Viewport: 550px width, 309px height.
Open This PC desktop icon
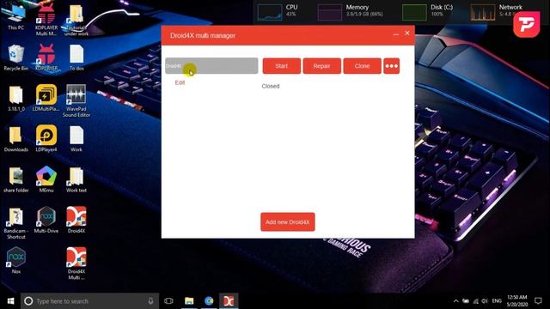point(15,17)
